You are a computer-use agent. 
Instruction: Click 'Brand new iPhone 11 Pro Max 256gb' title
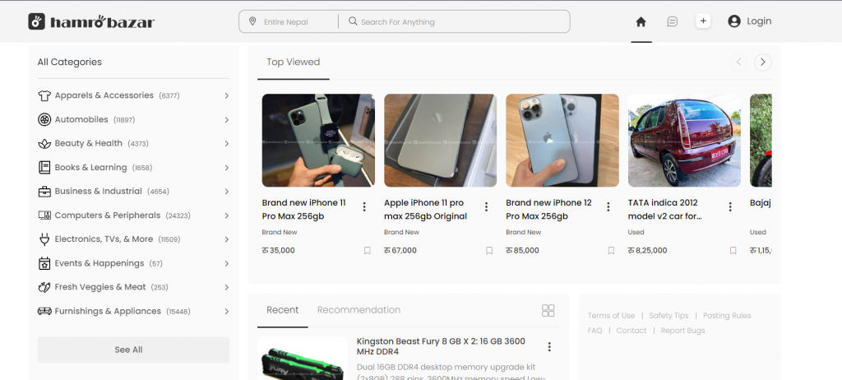[304, 210]
